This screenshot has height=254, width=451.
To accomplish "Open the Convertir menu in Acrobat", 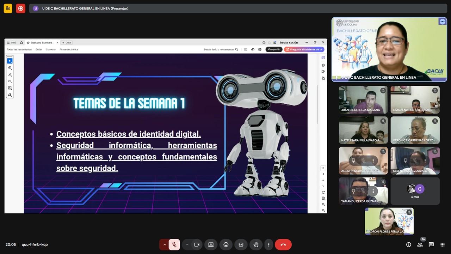I will (x=51, y=49).
